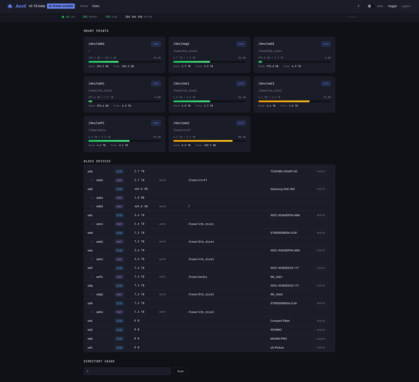Click ext4 badge on /dev/sdb2 card

click(156, 44)
